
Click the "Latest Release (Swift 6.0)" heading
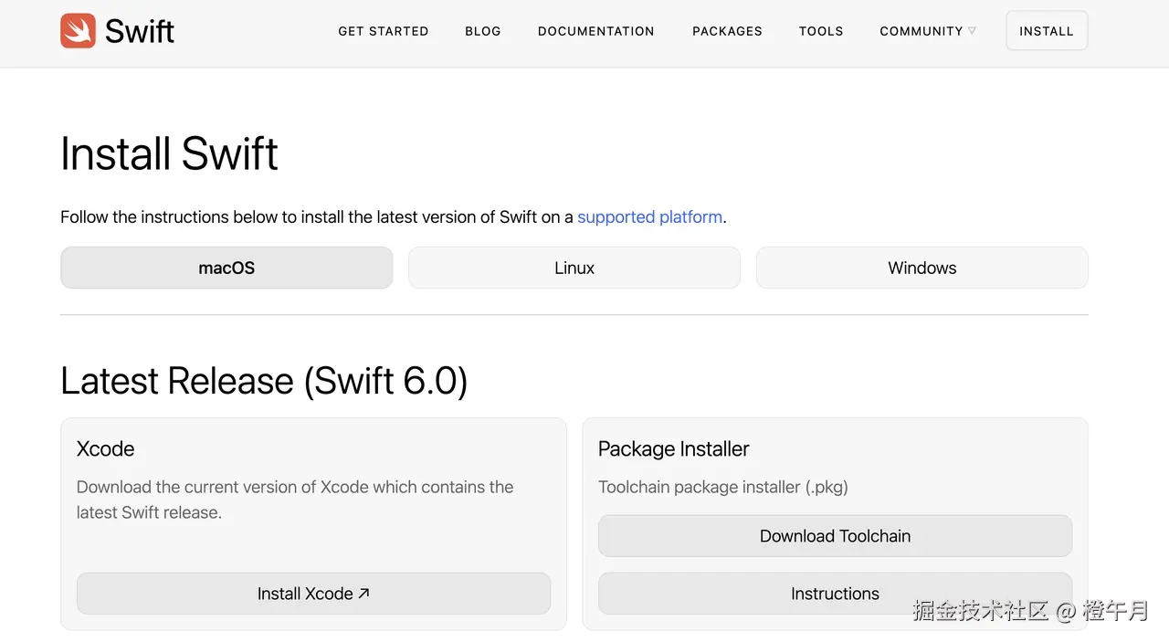point(264,381)
